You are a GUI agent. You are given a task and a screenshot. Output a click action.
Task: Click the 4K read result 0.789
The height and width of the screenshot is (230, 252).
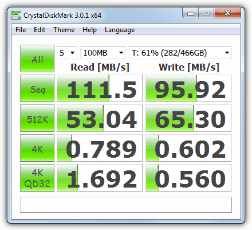pos(100,148)
